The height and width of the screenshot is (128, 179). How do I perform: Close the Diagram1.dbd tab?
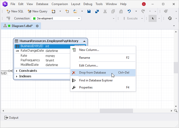(37, 26)
